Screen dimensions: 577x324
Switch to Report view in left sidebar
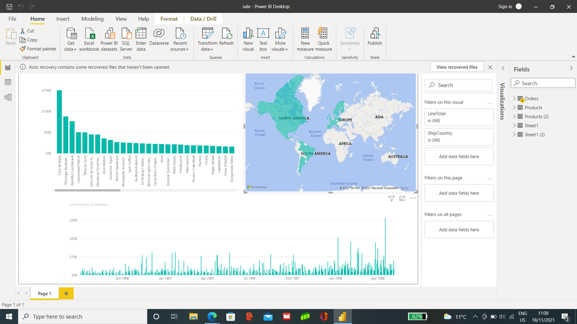pos(8,67)
